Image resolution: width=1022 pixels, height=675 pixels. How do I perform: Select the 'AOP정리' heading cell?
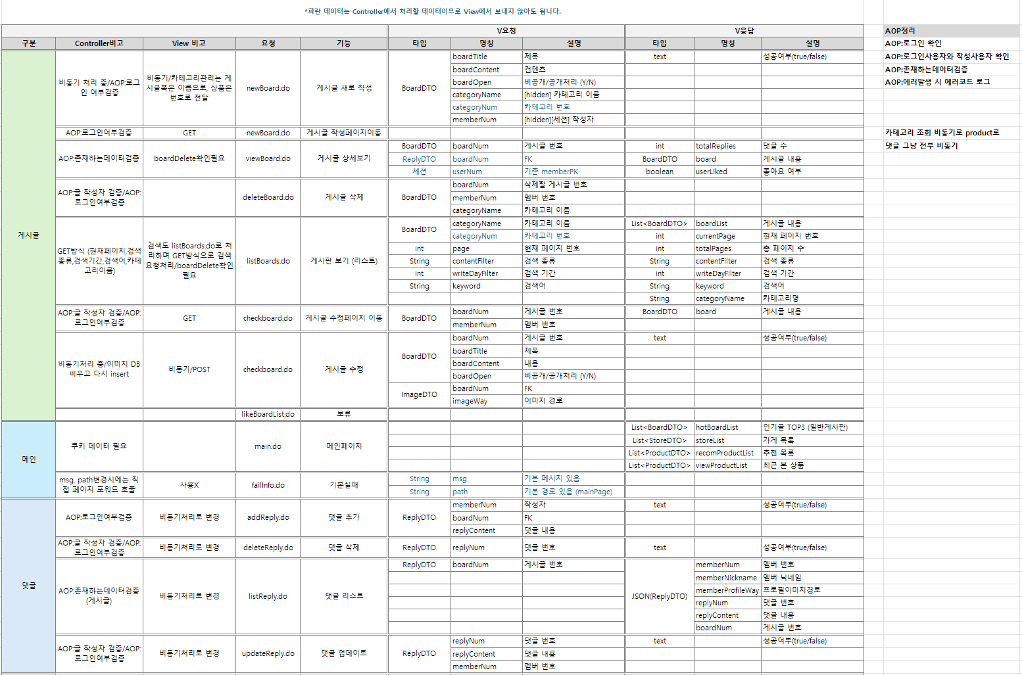pyautogui.click(x=952, y=31)
